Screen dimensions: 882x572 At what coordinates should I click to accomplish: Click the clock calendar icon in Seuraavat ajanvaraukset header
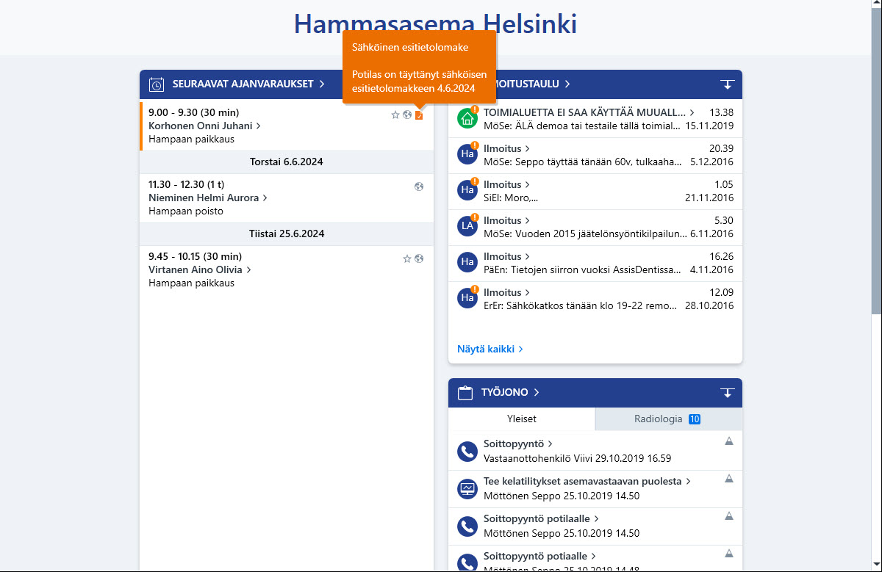point(156,84)
